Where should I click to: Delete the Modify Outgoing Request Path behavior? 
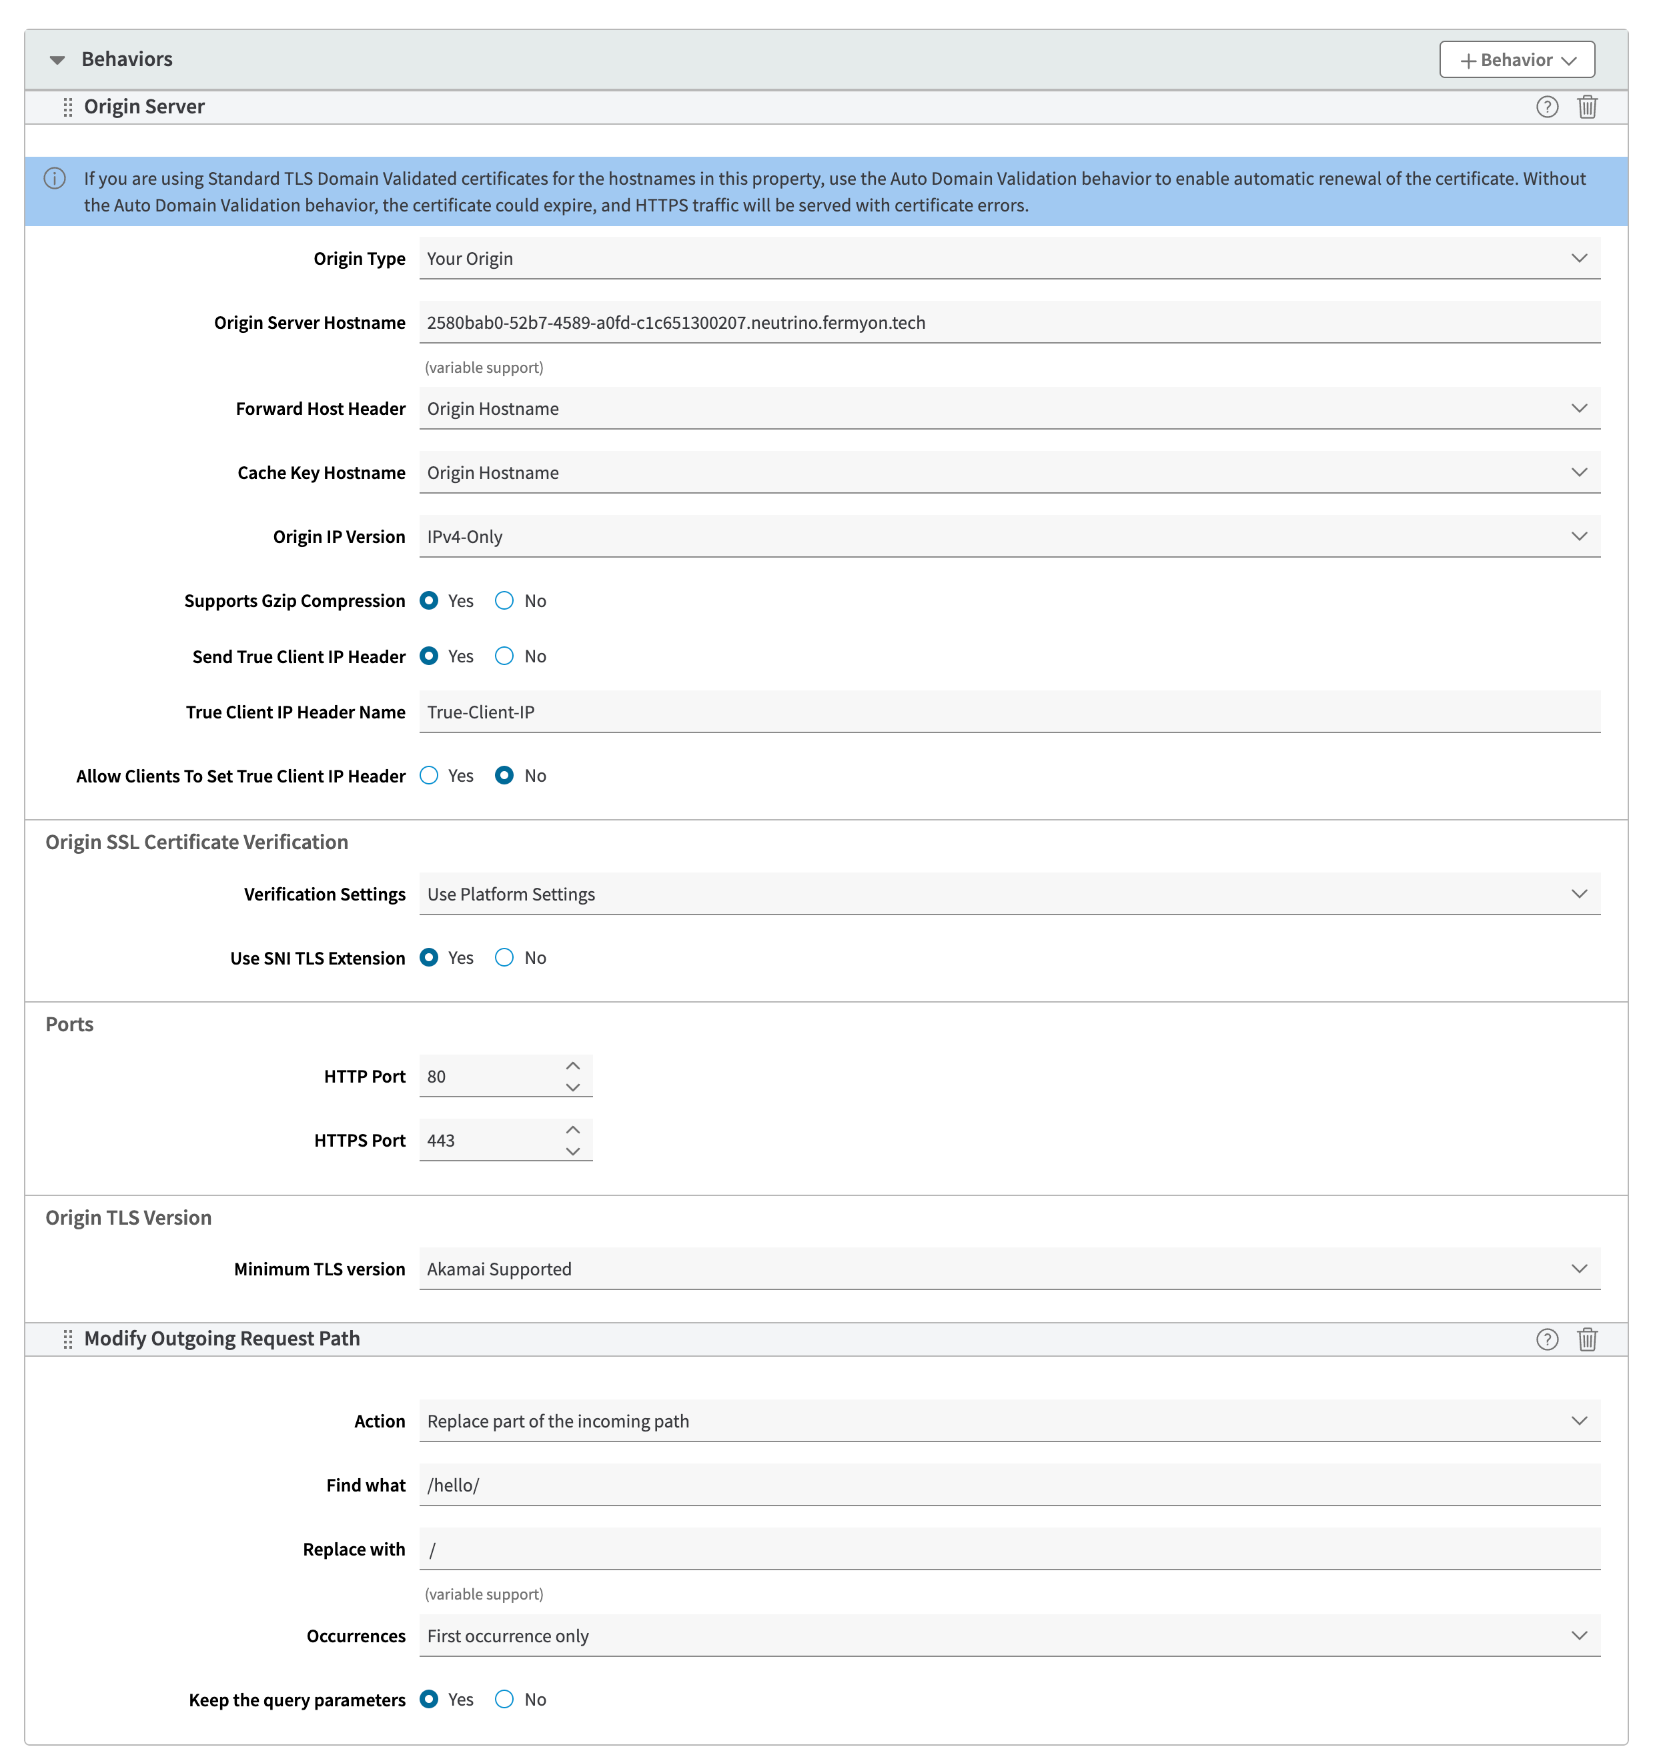1587,1339
